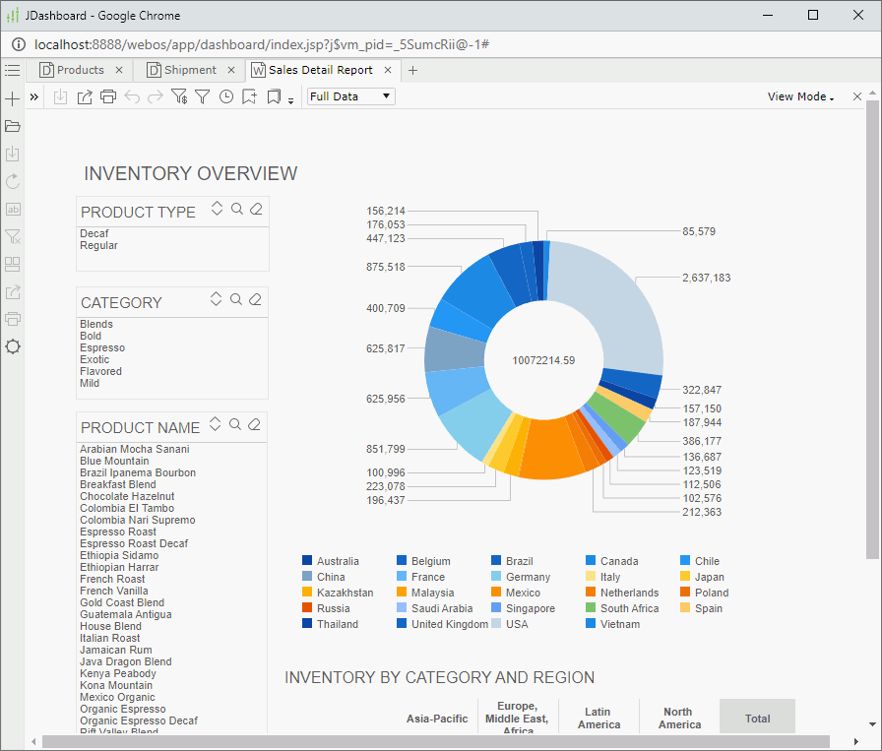This screenshot has width=882, height=751.
Task: Select Decaf in the PRODUCT TYPE filter
Action: [94, 233]
